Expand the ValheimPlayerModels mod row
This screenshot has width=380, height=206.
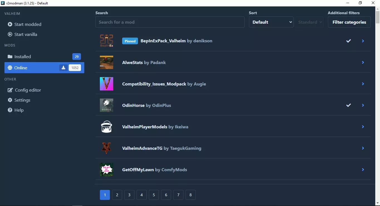[363, 127]
